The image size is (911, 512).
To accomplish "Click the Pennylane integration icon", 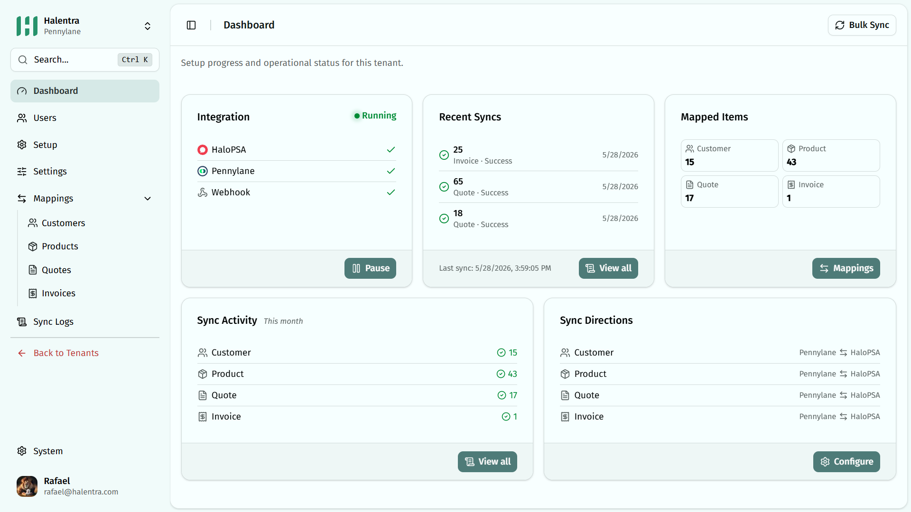I will pyautogui.click(x=203, y=171).
